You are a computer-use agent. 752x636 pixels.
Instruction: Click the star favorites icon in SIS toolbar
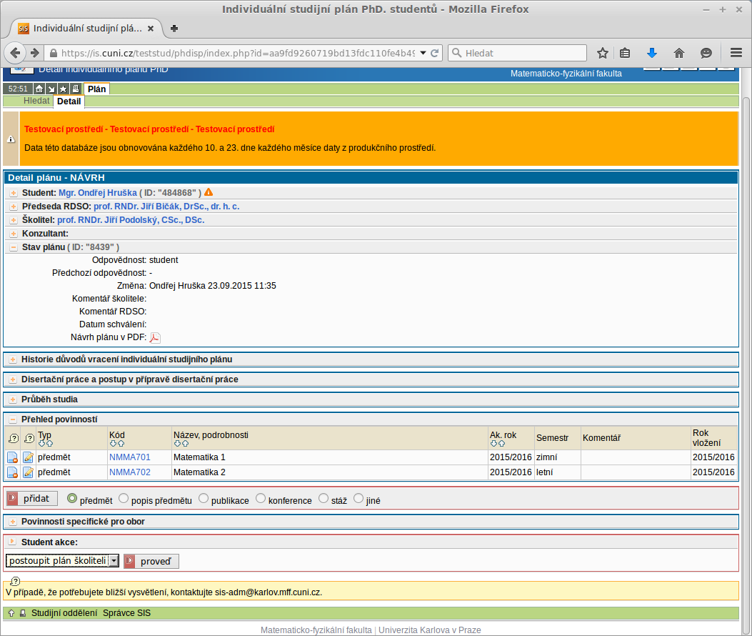tap(64, 89)
